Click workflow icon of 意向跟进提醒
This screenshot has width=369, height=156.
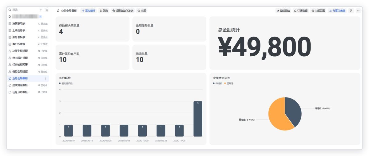(10, 58)
